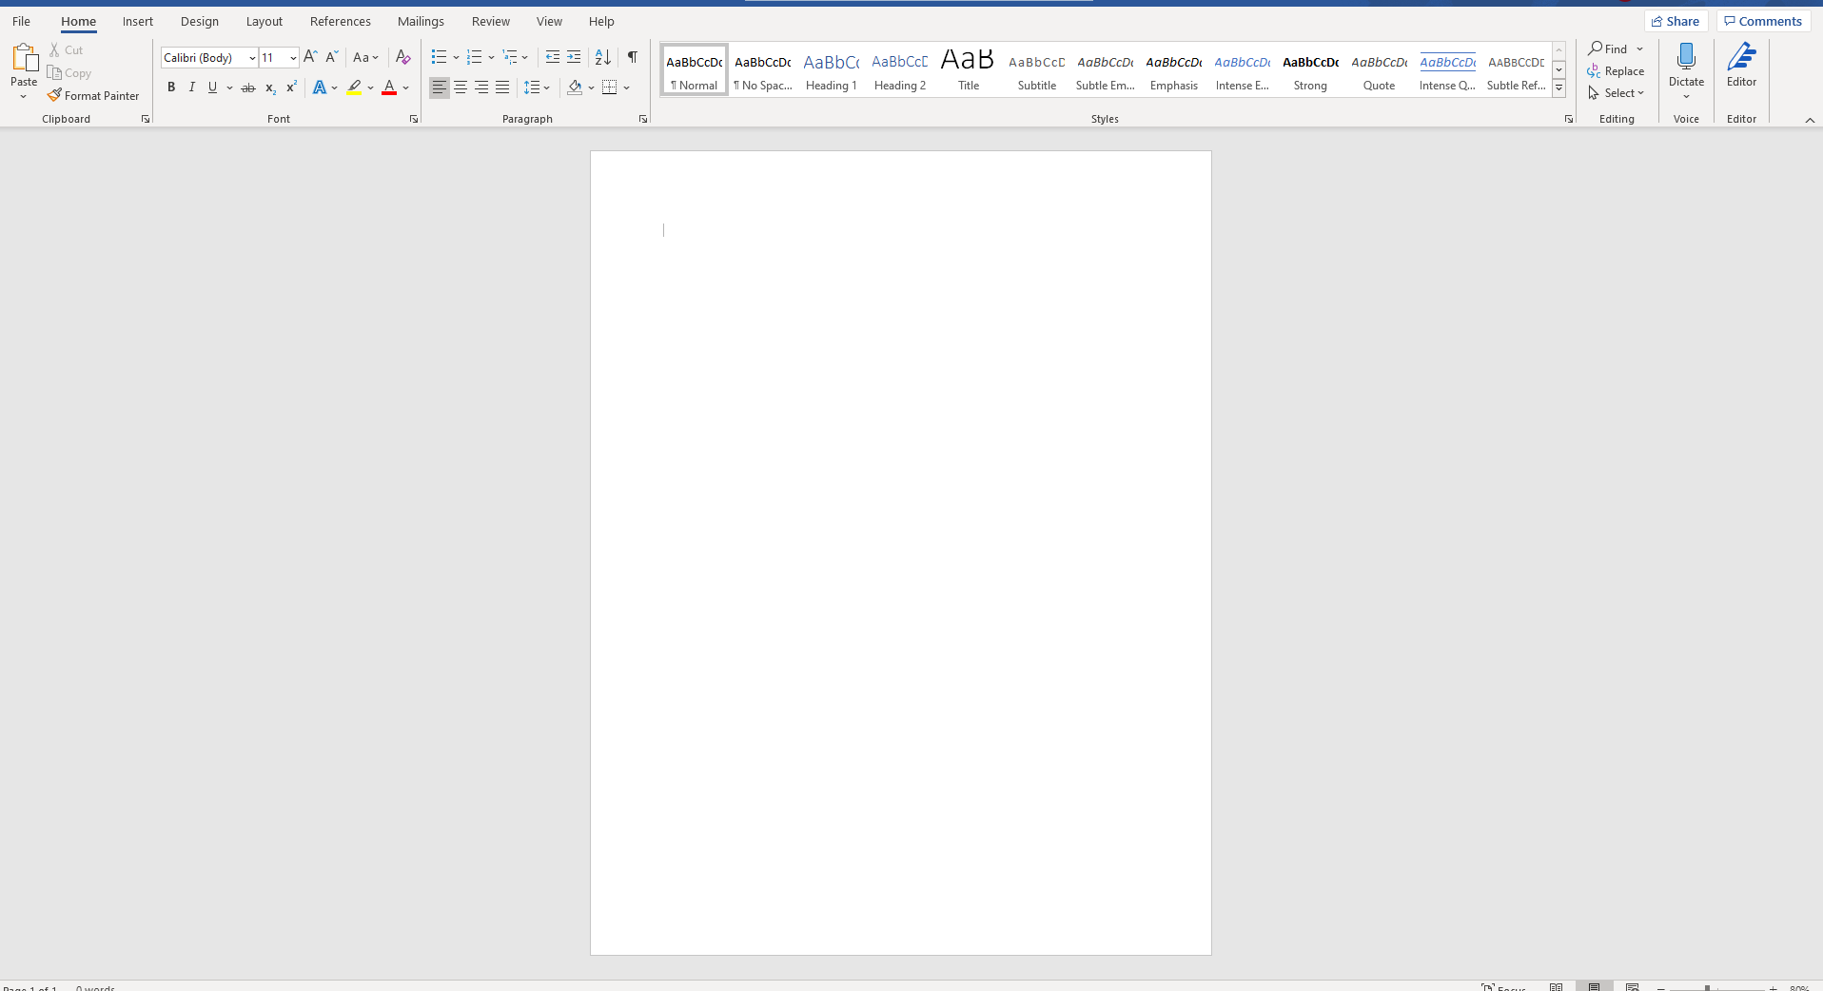1823x991 pixels.
Task: Open the File menu
Action: click(x=21, y=21)
